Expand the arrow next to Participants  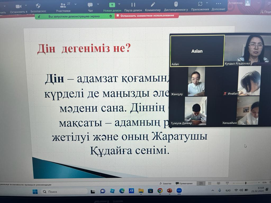[75, 4]
